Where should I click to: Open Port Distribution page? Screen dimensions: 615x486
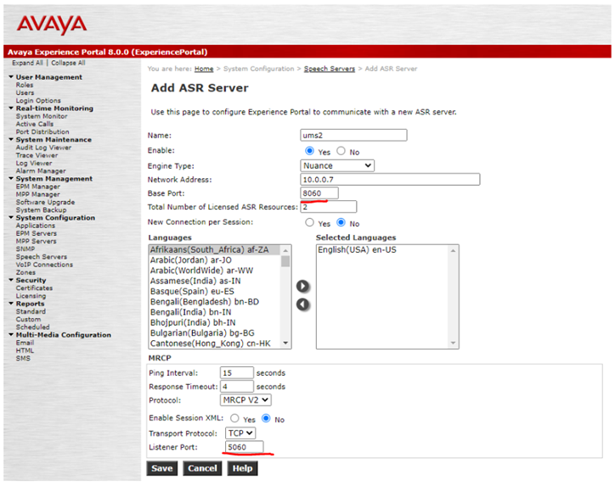point(42,132)
